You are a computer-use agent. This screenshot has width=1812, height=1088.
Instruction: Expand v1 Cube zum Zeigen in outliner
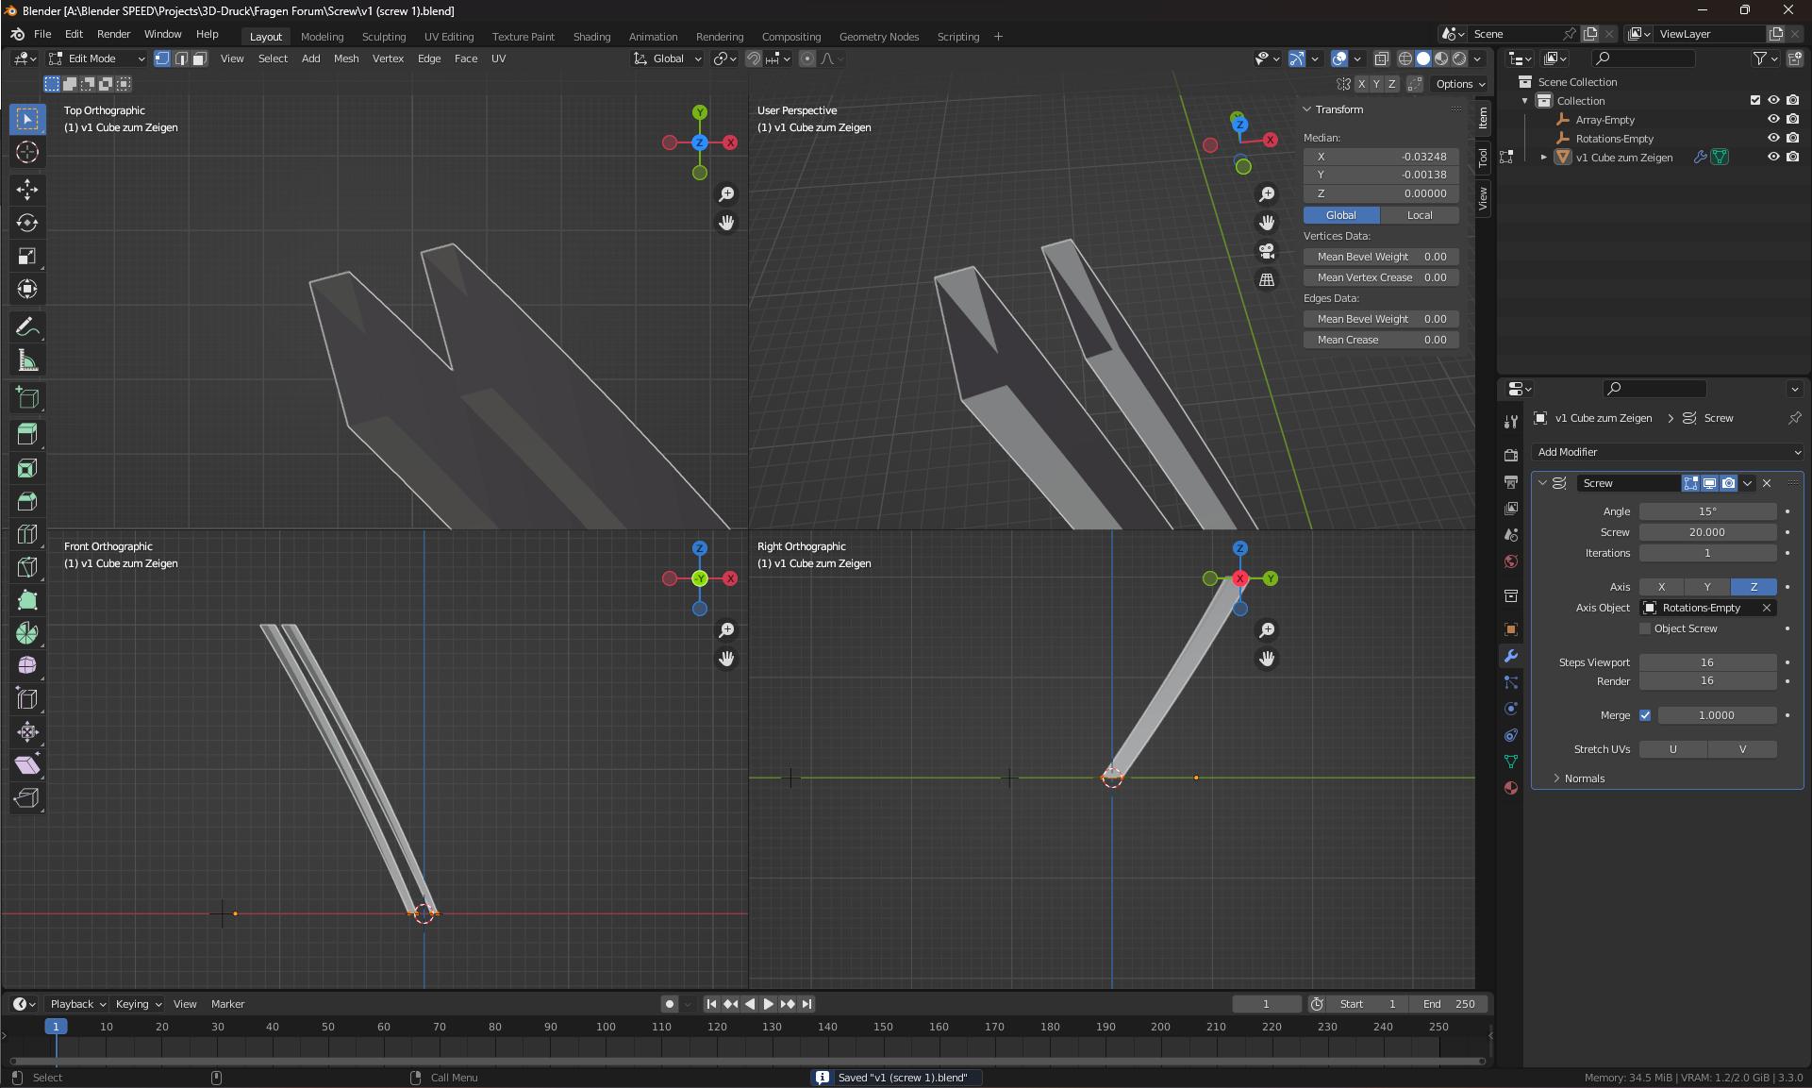pos(1544,158)
